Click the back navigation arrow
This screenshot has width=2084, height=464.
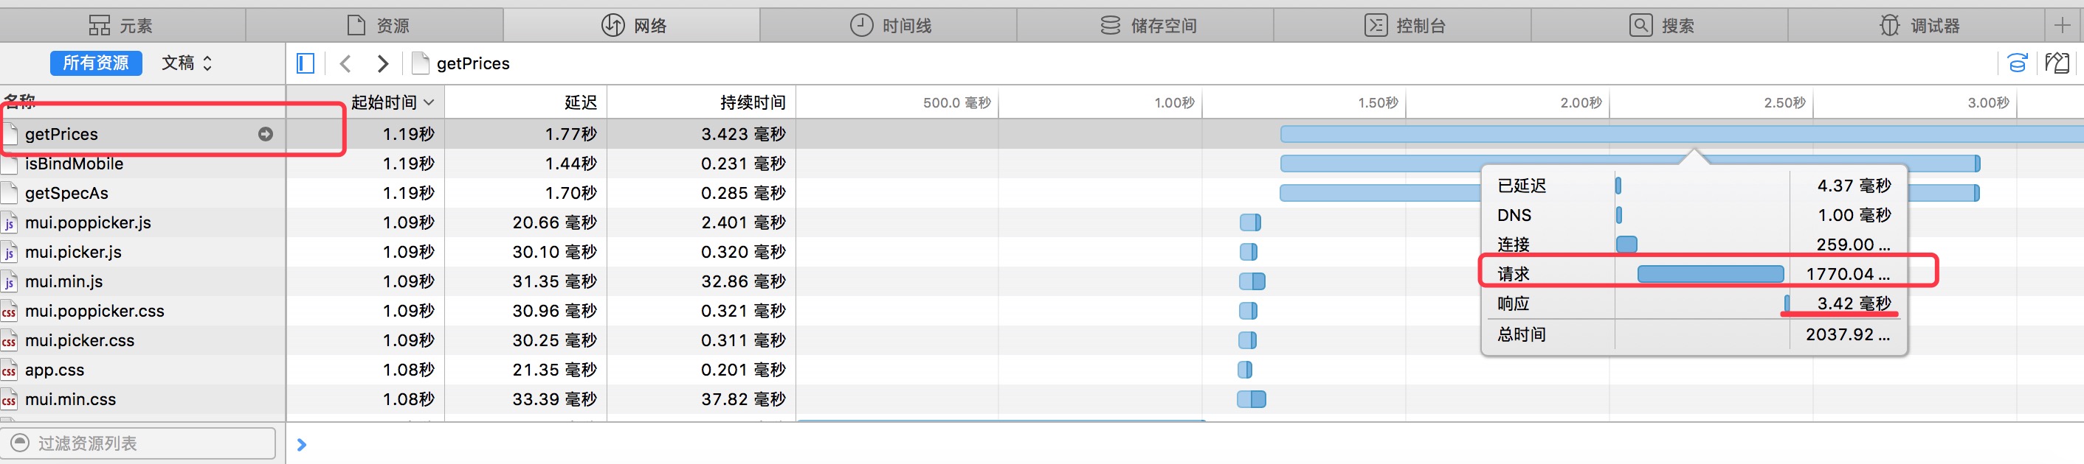(x=345, y=63)
